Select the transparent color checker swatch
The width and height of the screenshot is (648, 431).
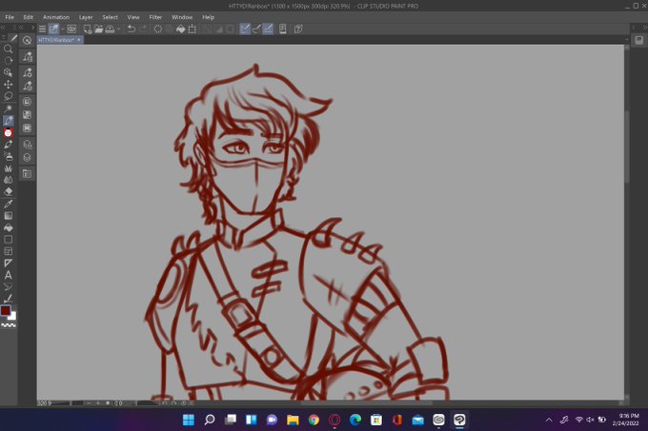click(x=9, y=325)
